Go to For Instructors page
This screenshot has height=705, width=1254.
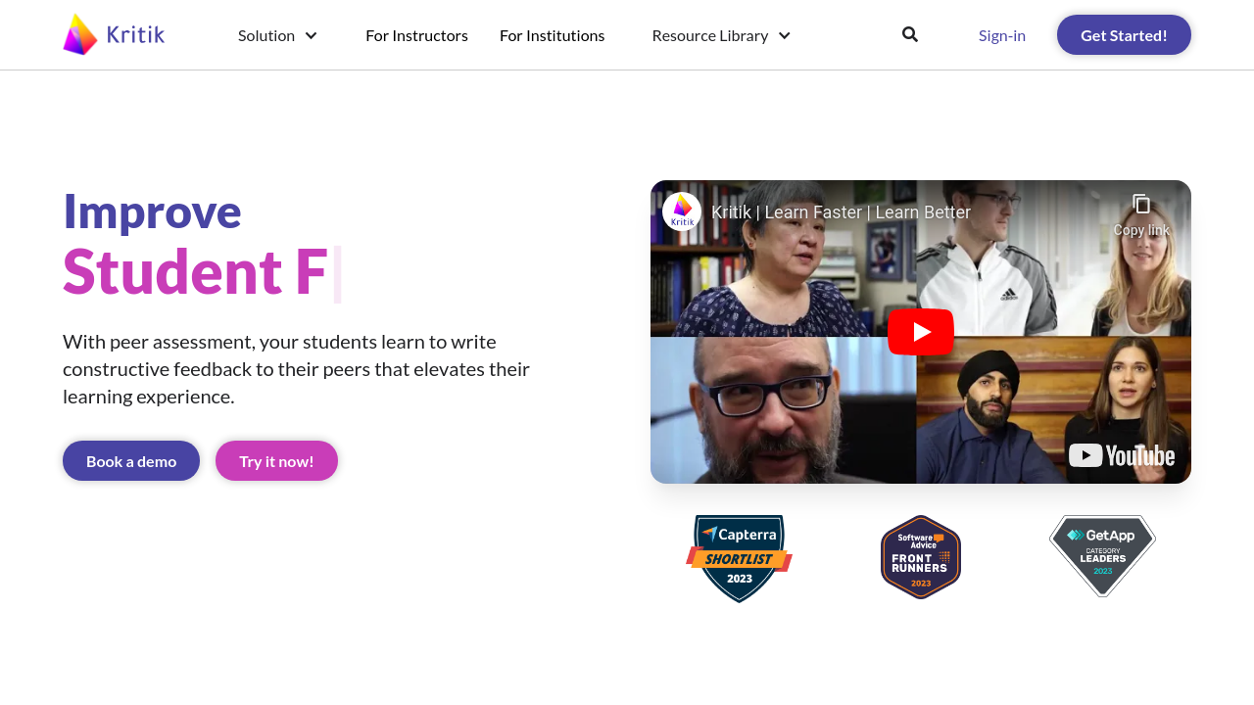click(x=416, y=35)
